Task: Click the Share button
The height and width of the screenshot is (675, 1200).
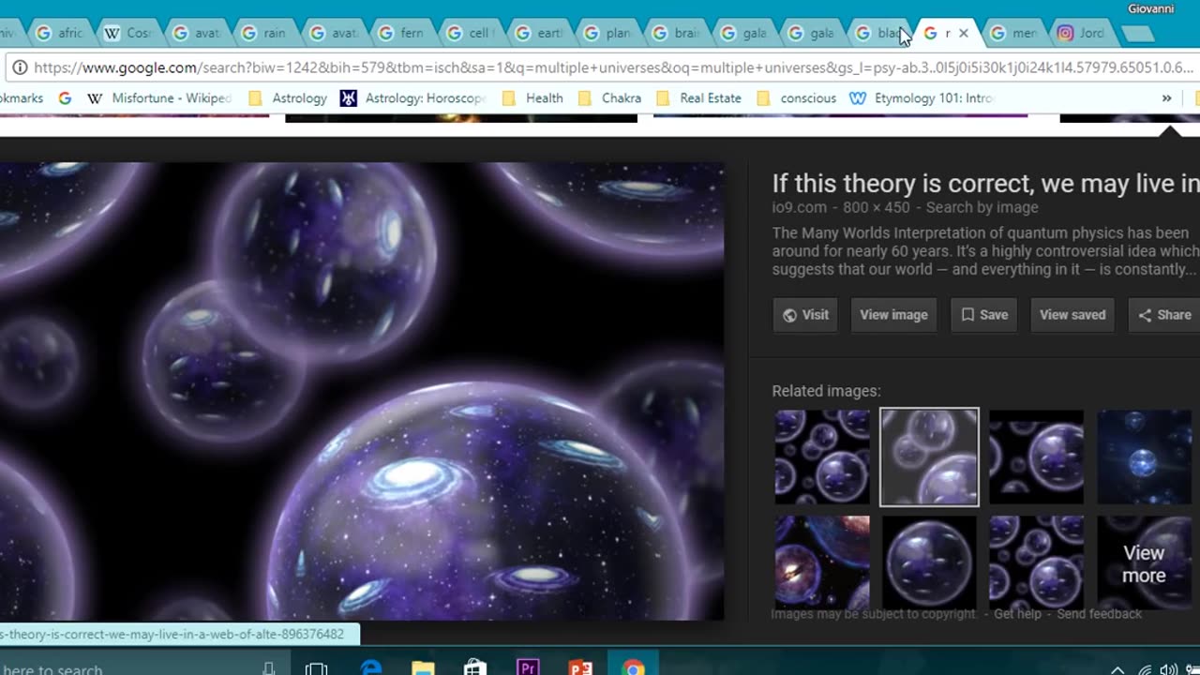Action: click(x=1164, y=315)
